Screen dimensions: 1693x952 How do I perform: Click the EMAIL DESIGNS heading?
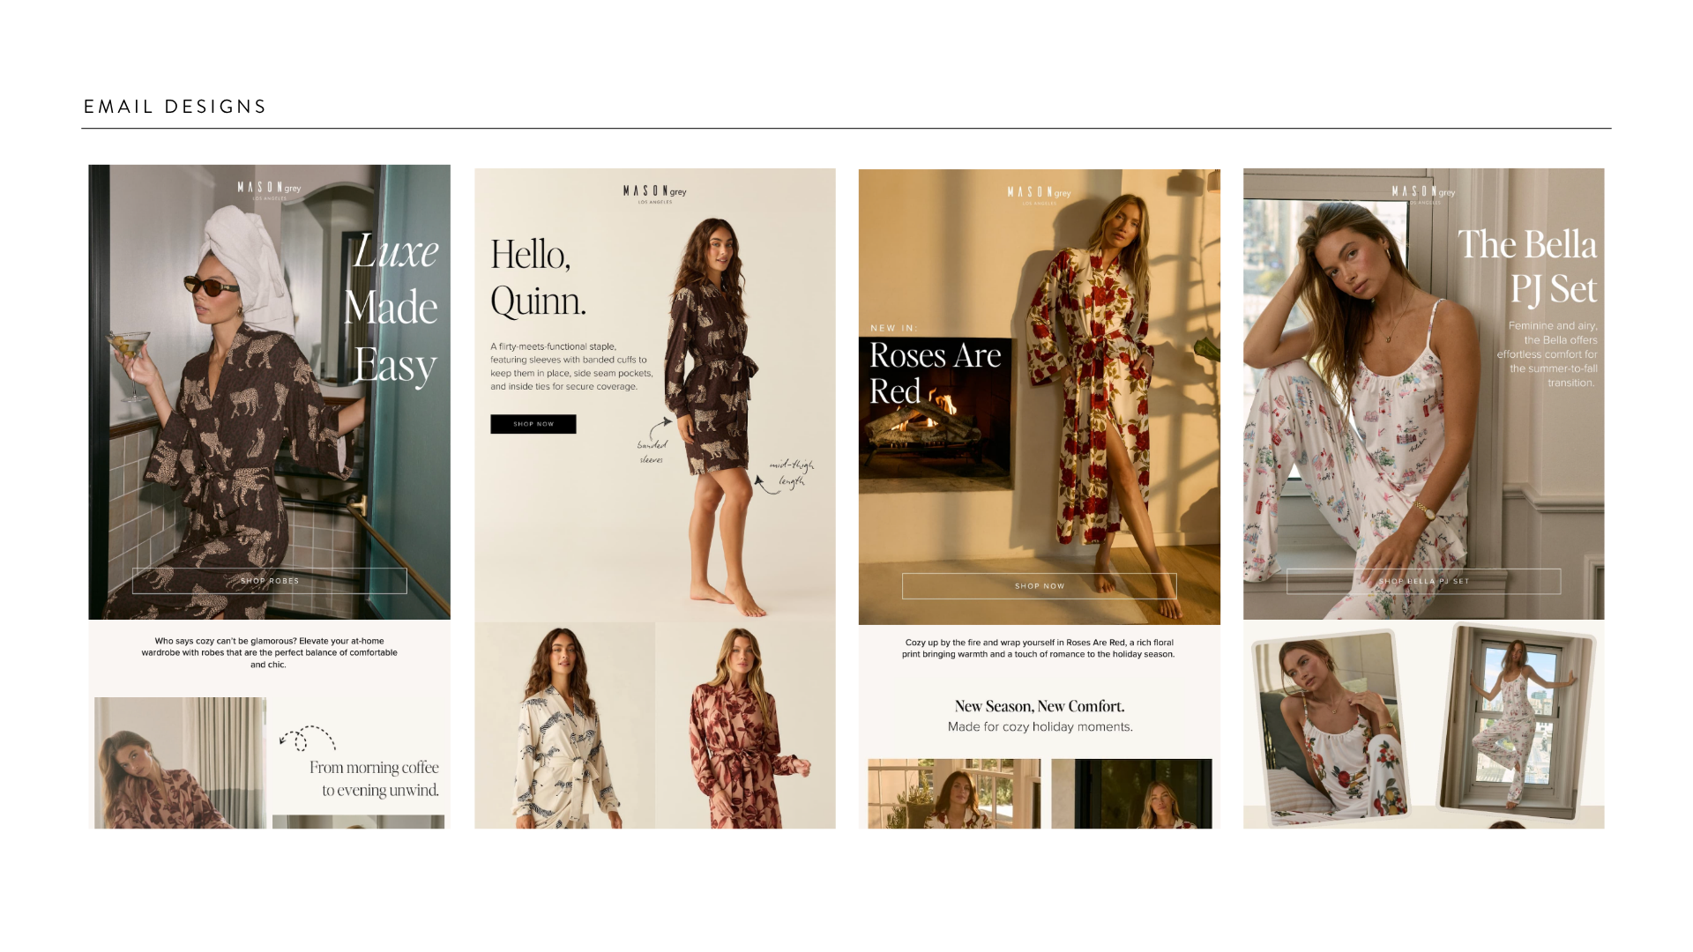point(175,107)
